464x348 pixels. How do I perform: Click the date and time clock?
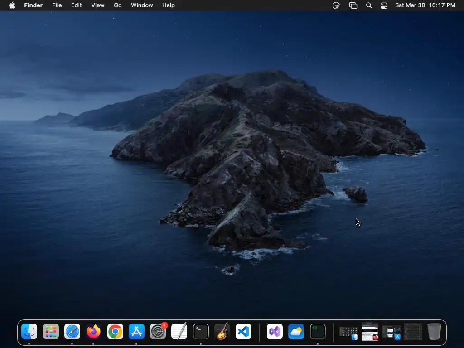[425, 5]
